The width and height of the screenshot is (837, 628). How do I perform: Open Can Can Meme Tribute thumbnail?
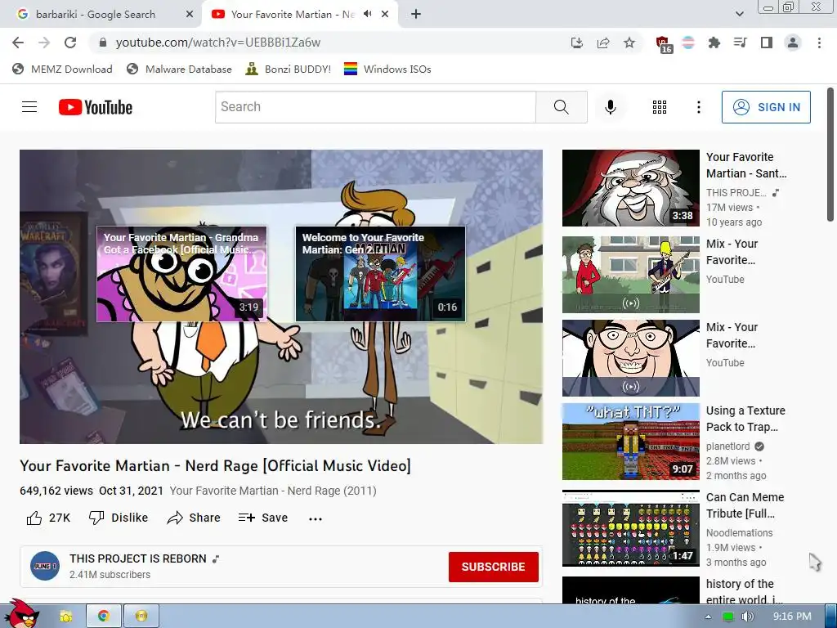630,528
